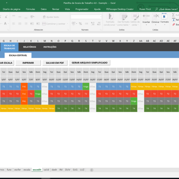The height and width of the screenshot is (179, 179).
Task: Open Fórmulas ribbon tab
Action: (30, 9)
